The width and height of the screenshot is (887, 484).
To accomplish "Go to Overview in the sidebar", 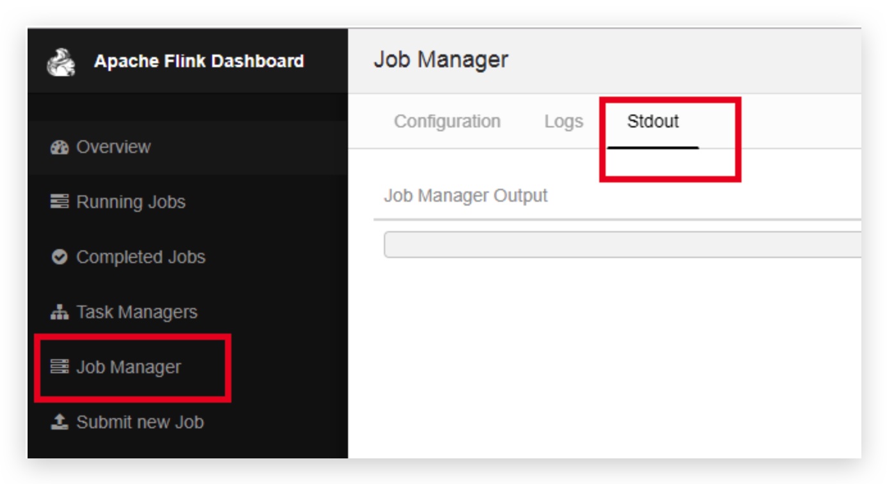I will click(113, 147).
